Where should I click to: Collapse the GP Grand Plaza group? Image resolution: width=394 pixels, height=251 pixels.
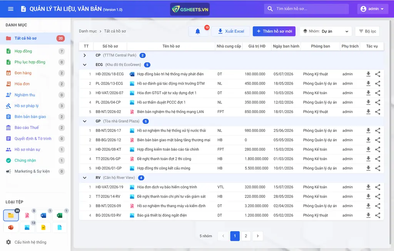pyautogui.click(x=85, y=121)
